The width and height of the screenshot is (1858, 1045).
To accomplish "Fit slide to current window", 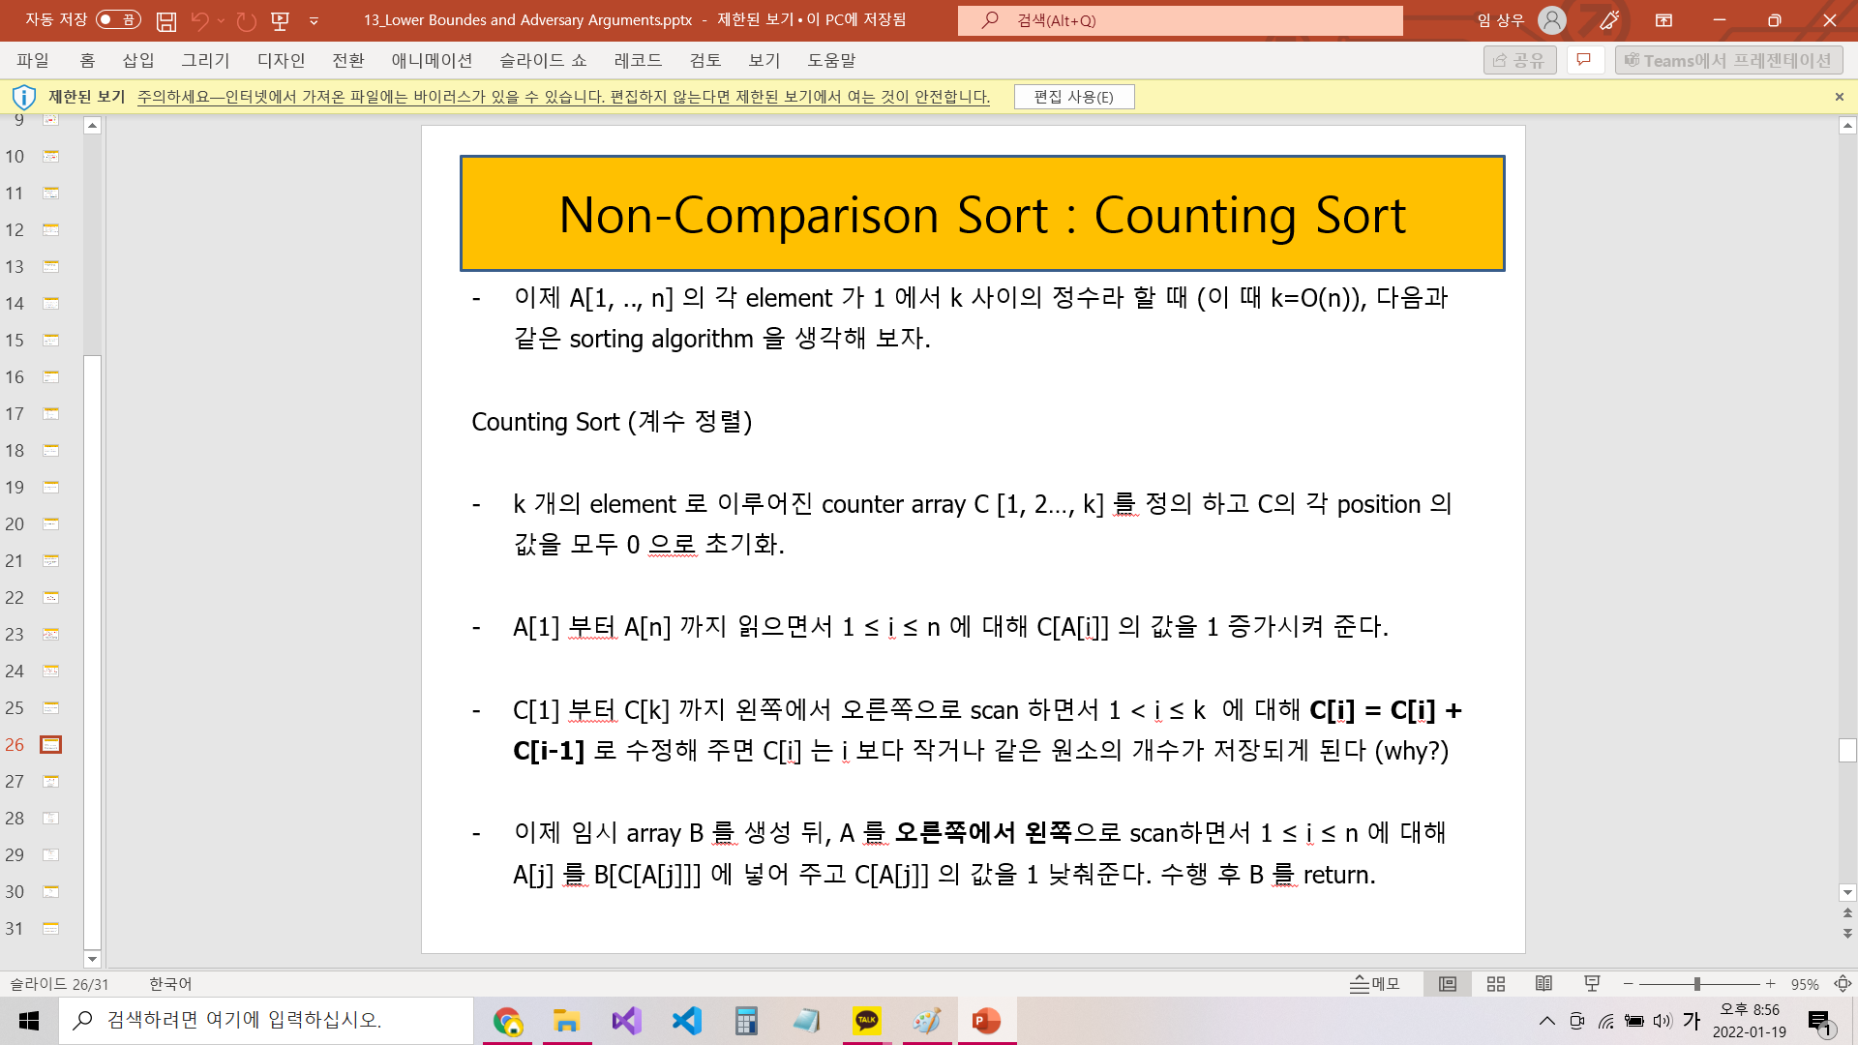I will point(1843,984).
